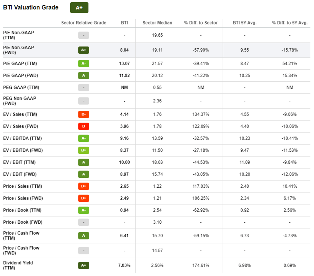
Task: Select the % Diff. to Sector column header
Action: (201, 23)
